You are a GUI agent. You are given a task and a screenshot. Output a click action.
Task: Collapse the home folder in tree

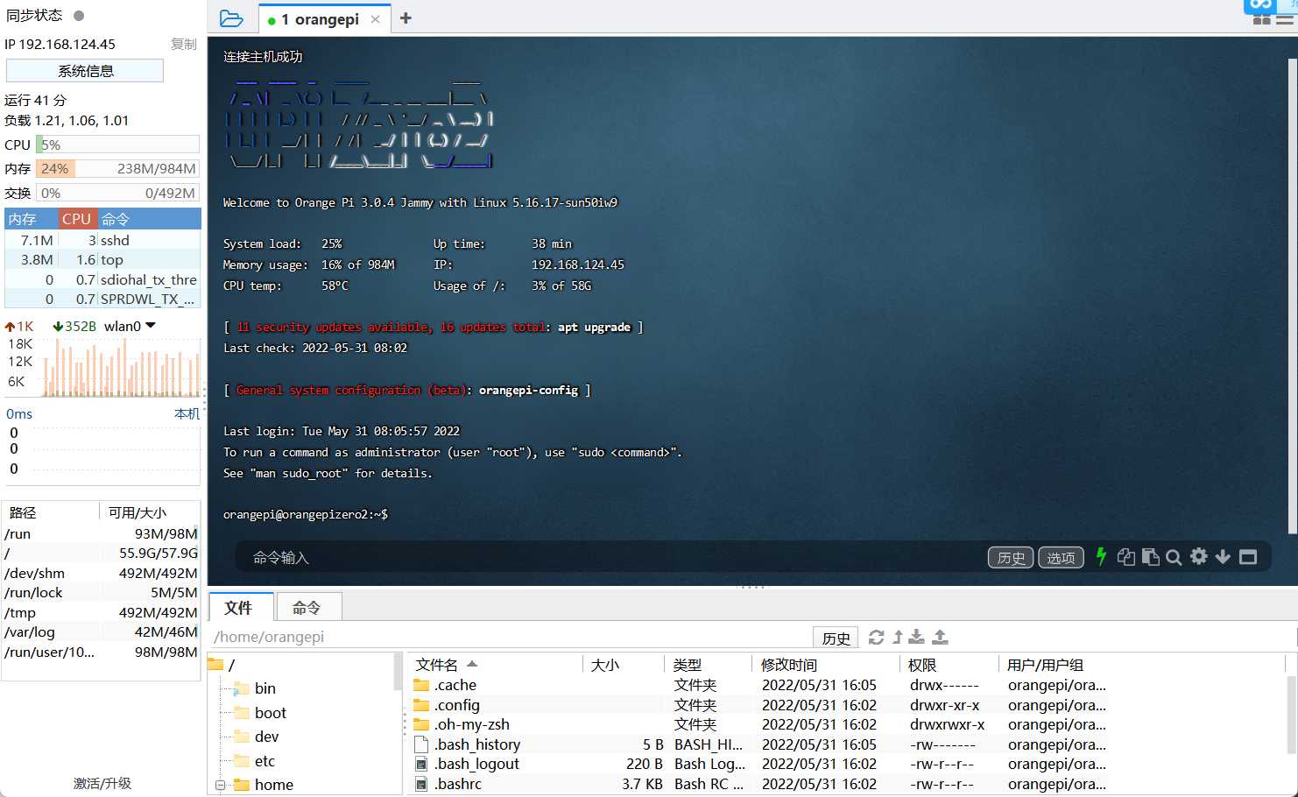(220, 785)
